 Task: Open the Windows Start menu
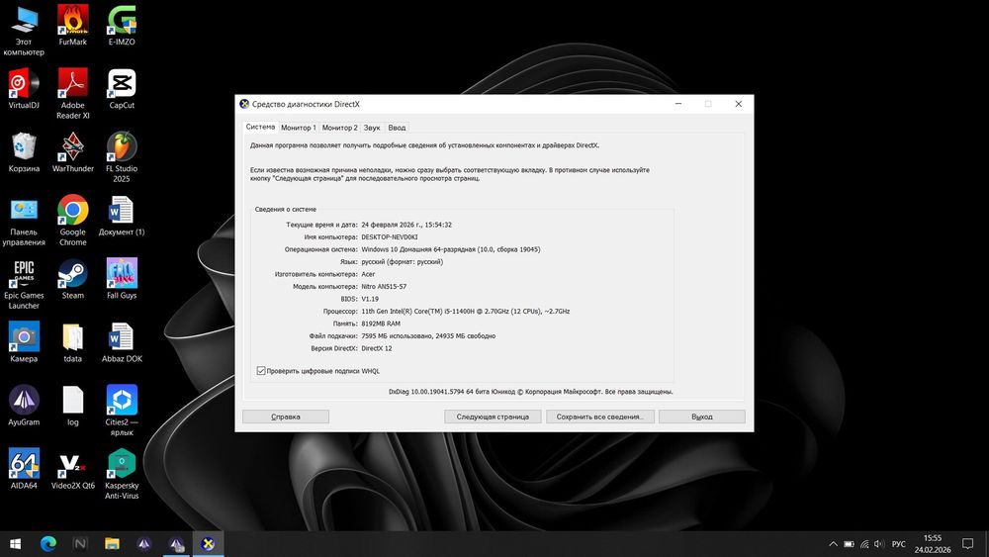[15, 544]
